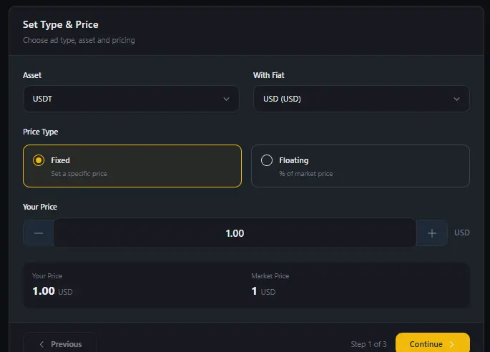Click the minus icon to decrease price
Viewport: 490px width, 352px height.
[x=39, y=233]
